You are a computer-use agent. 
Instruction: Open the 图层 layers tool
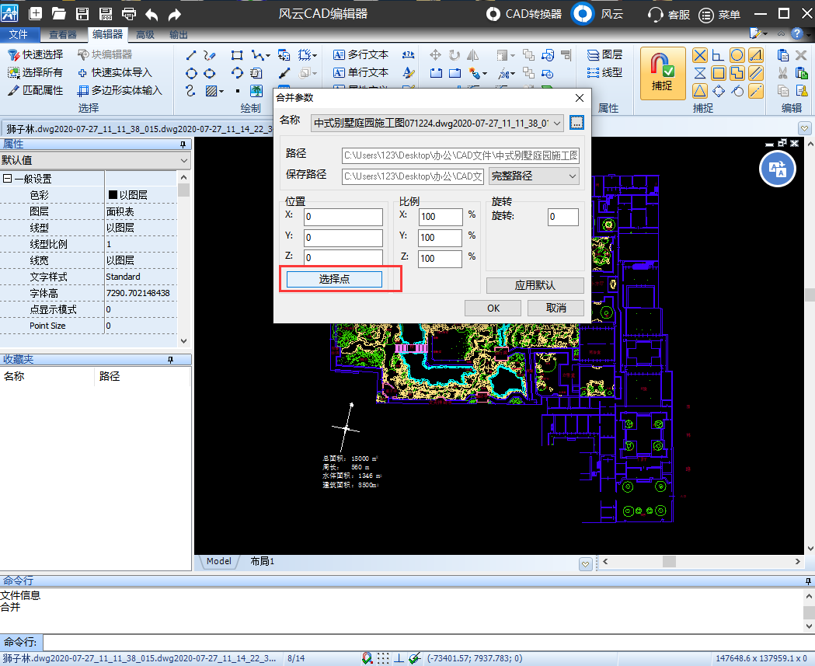(x=604, y=54)
